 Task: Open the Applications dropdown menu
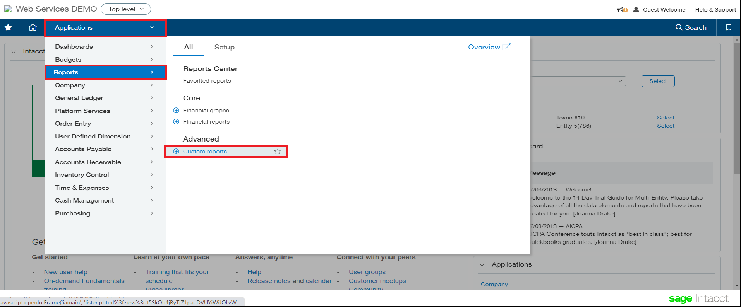(105, 28)
